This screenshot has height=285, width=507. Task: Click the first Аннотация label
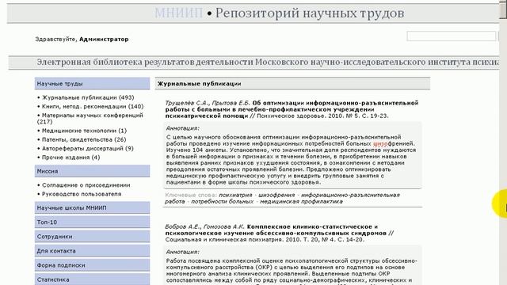click(x=183, y=128)
